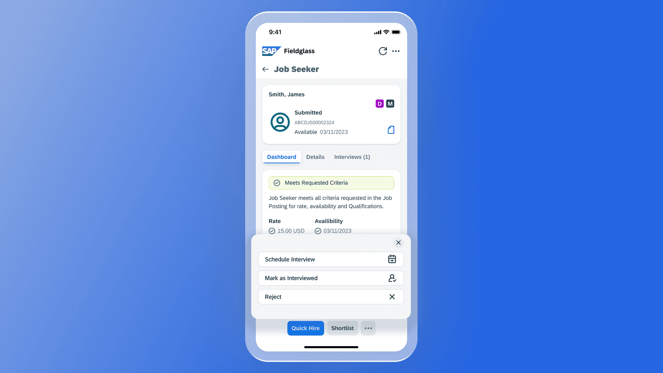Tap the copy document icon on submission
Image resolution: width=663 pixels, height=373 pixels.
coord(391,130)
